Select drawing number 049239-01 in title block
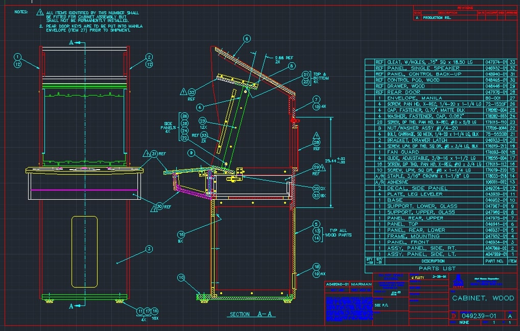 coord(478,316)
